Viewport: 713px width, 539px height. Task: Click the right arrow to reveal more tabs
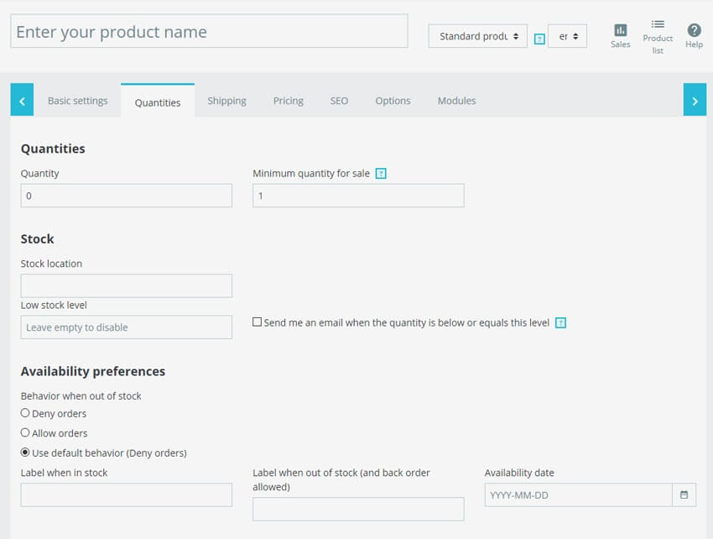[x=695, y=99]
